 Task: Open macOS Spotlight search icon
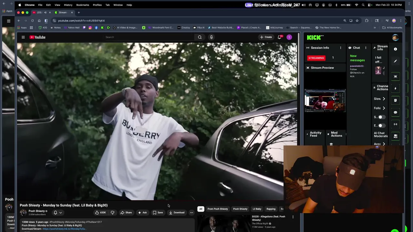point(363,5)
